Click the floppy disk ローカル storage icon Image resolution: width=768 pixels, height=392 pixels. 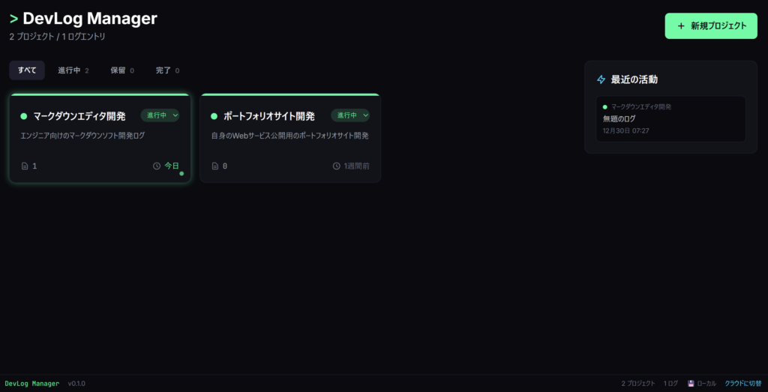[691, 383]
